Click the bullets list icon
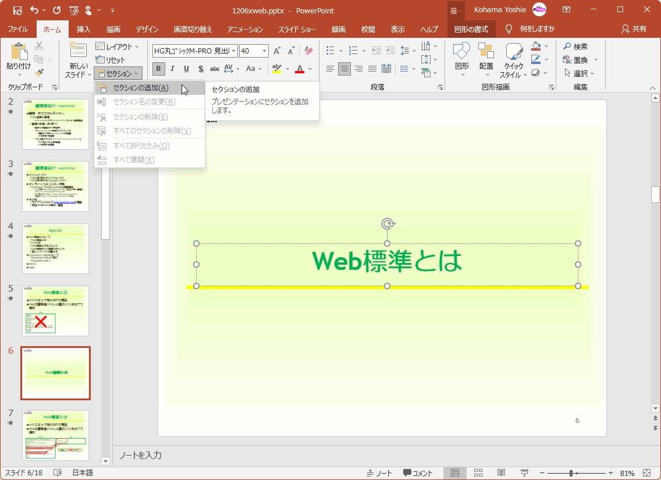Image resolution: width=661 pixels, height=480 pixels. [331, 51]
